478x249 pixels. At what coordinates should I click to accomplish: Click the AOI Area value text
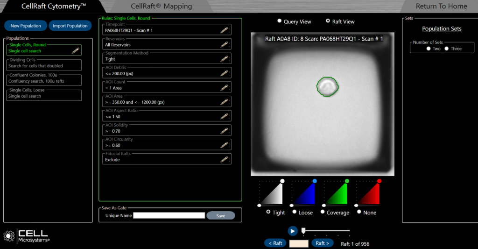(x=135, y=102)
